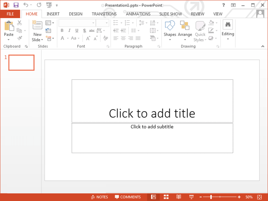Switch to Slide Sorter view
The image size is (268, 201).
(x=166, y=197)
